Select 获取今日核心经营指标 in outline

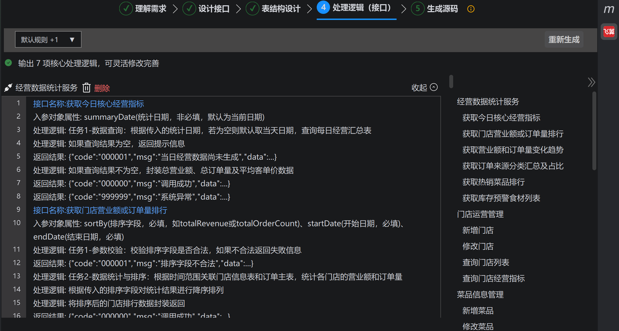pyautogui.click(x=501, y=118)
